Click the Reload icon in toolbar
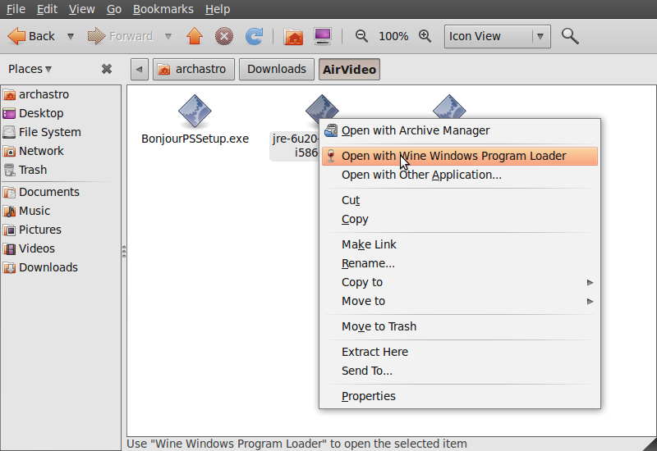 click(x=255, y=36)
